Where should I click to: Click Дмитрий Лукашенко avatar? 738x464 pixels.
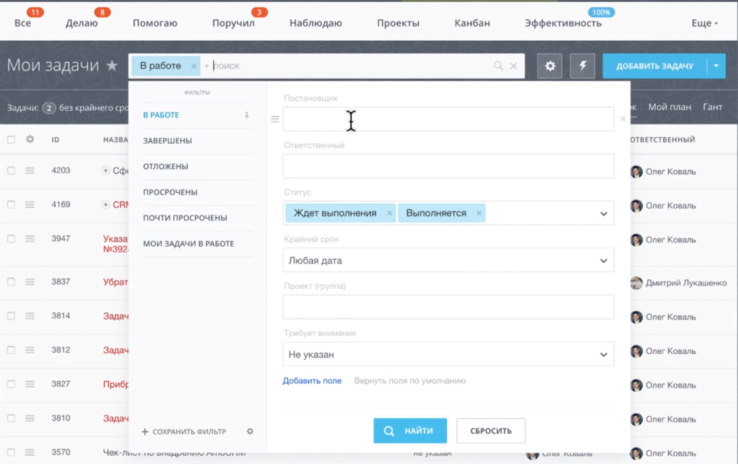(637, 283)
